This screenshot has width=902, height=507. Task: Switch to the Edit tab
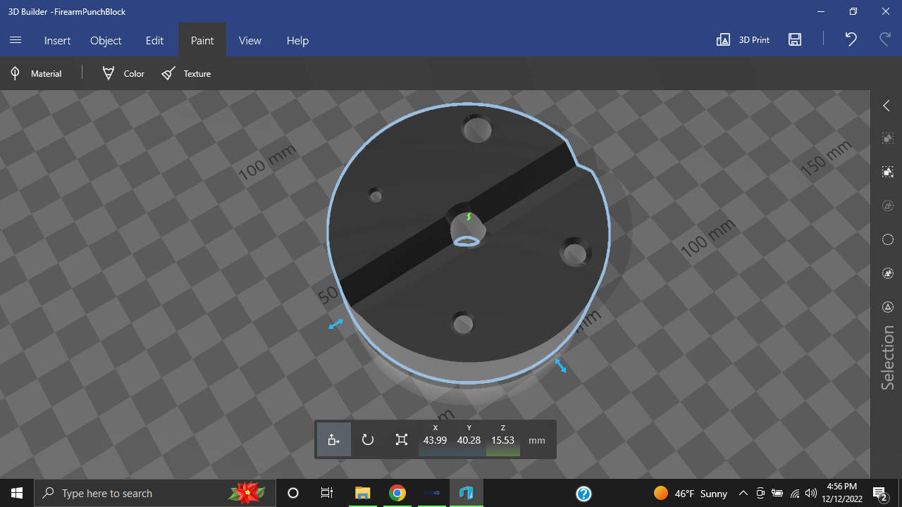pos(154,40)
